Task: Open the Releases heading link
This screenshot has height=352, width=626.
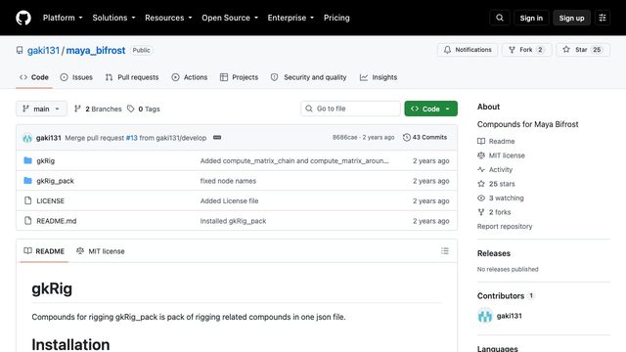Action: [x=493, y=253]
